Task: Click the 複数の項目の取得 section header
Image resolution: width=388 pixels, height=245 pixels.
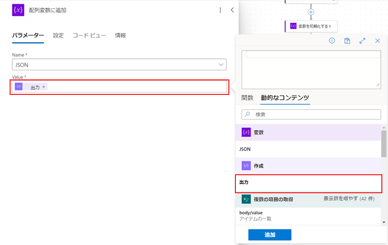Action: [x=308, y=199]
